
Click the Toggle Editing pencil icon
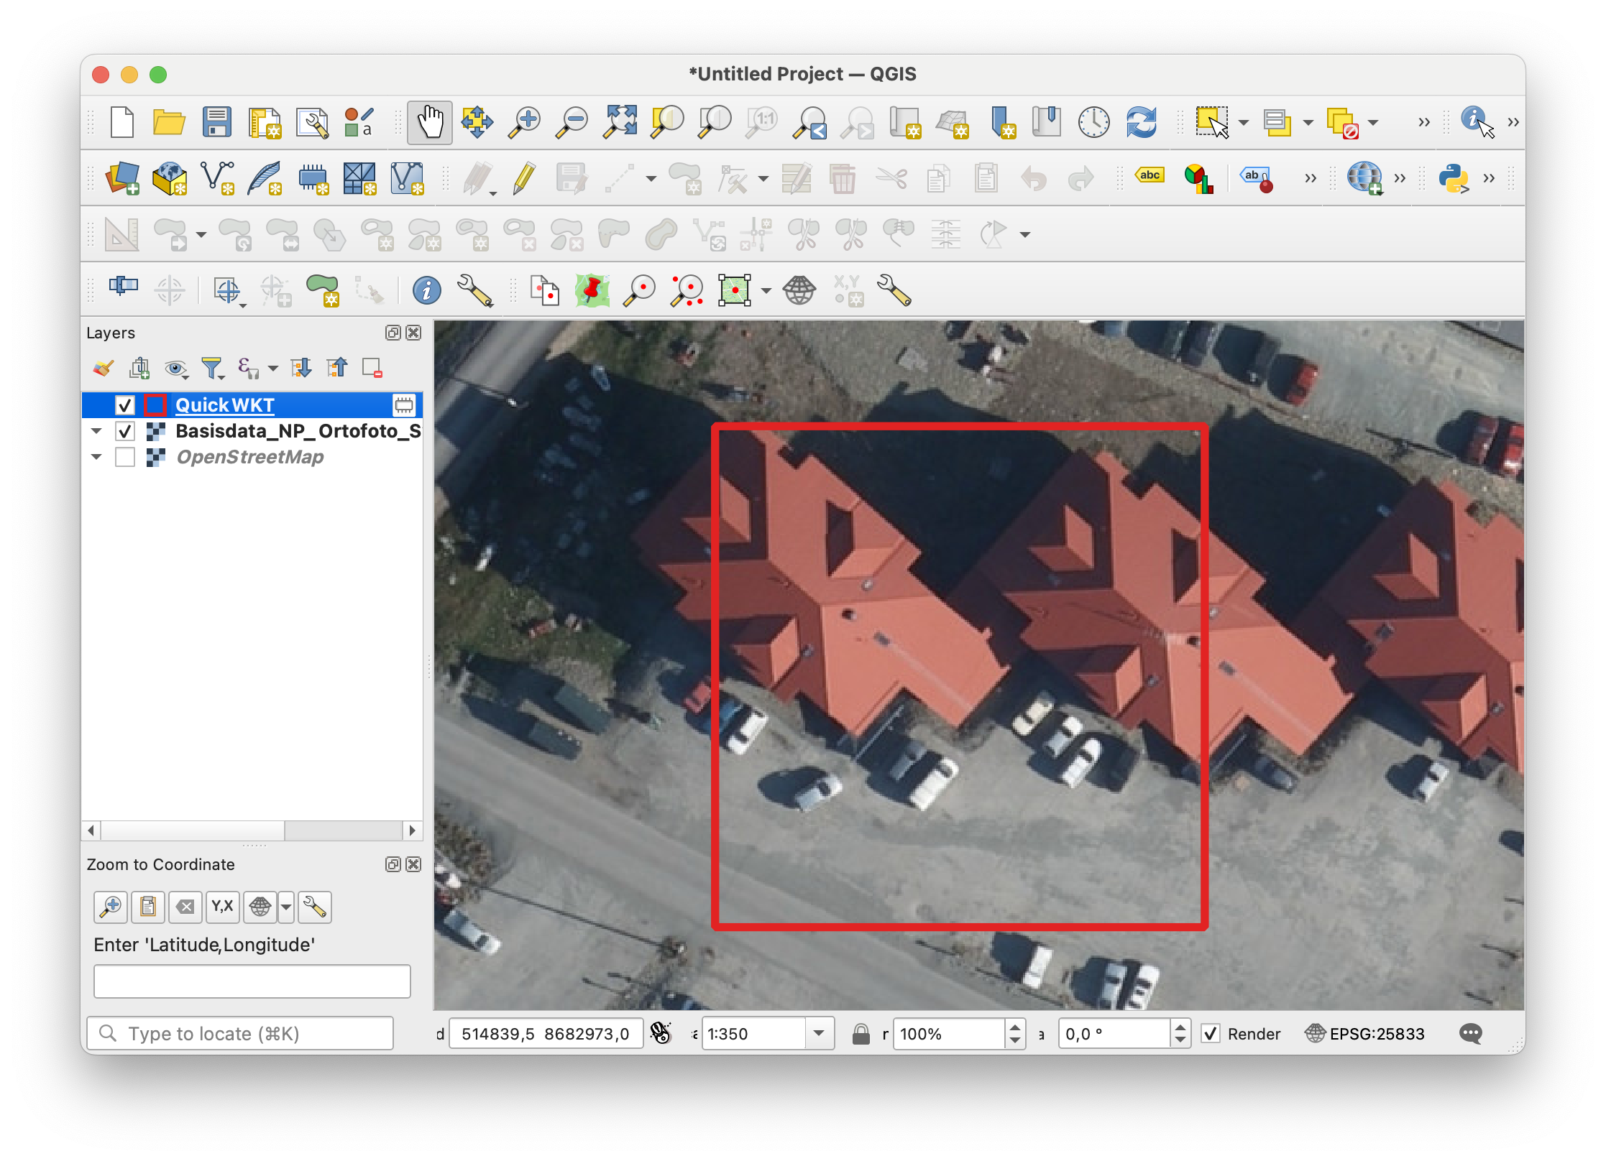pyautogui.click(x=525, y=178)
